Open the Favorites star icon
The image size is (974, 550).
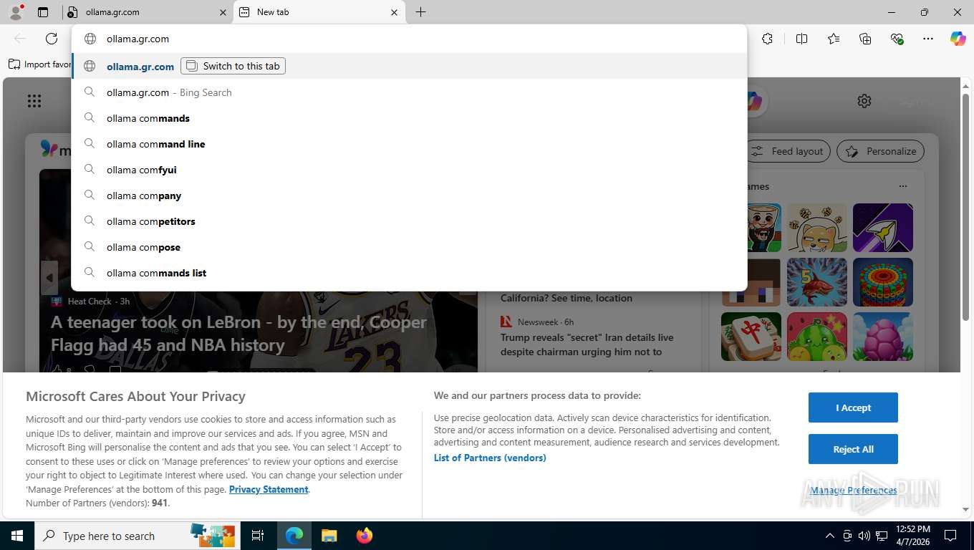834,39
